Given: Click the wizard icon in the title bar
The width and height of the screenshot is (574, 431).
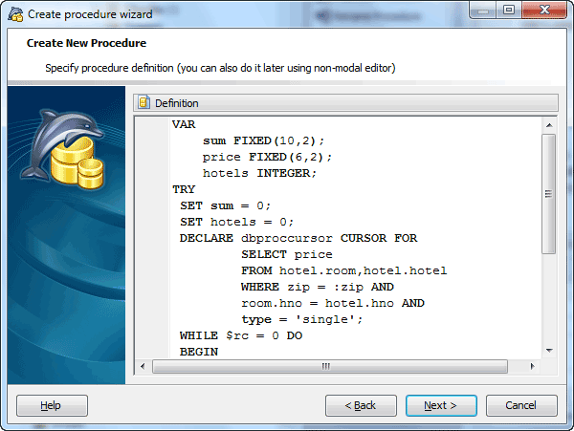Looking at the screenshot, I should (x=15, y=14).
